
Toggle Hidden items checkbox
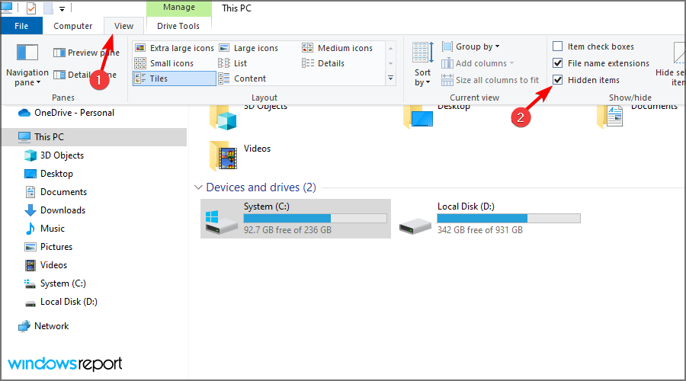[x=558, y=79]
